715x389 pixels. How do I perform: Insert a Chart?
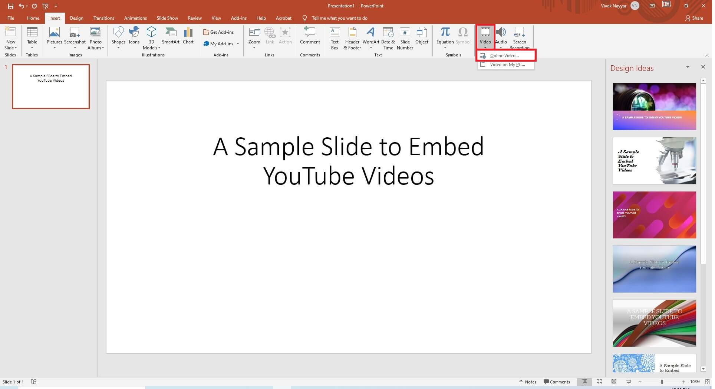point(188,36)
